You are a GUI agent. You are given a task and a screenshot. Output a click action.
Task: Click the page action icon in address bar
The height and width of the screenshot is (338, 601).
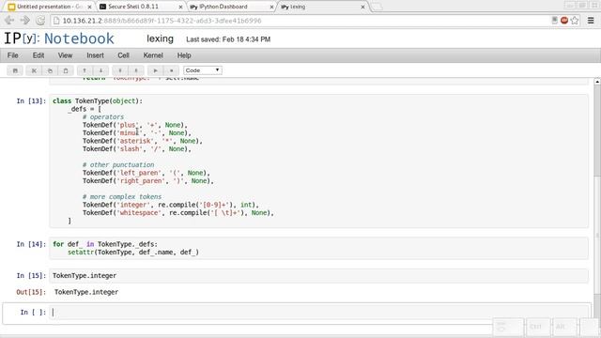pyautogui.click(x=555, y=21)
